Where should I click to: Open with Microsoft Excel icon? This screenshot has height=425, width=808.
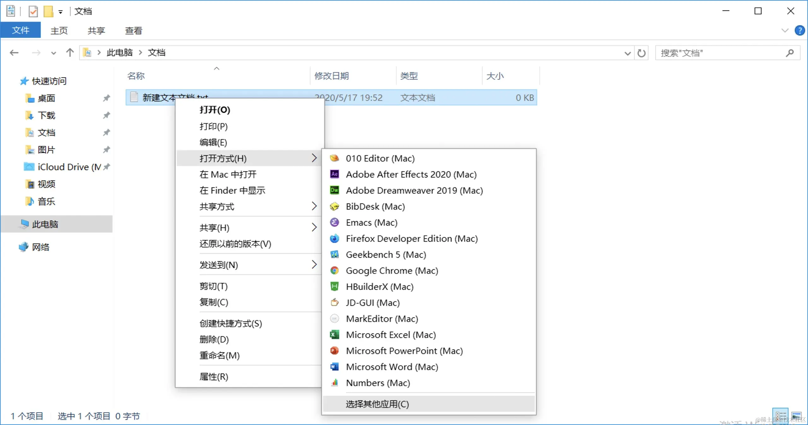334,335
